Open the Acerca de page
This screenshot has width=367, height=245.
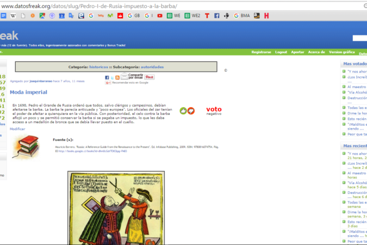click(316, 52)
